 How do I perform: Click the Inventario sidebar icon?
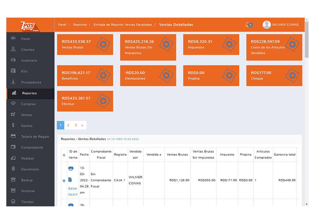(x=13, y=60)
